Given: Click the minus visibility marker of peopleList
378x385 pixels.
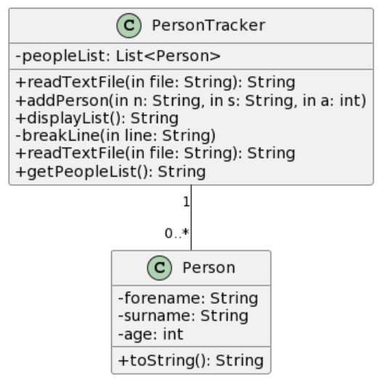Looking at the screenshot, I should (x=19, y=56).
